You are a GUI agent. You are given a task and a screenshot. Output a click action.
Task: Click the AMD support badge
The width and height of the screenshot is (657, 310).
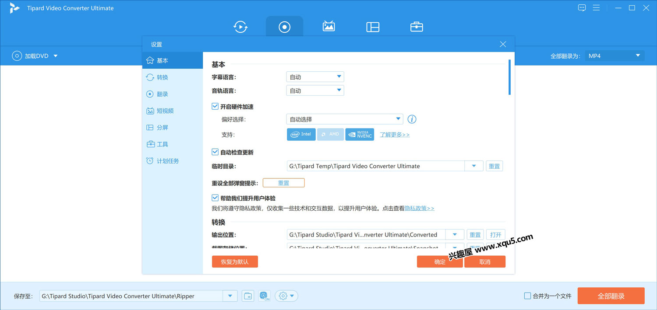[330, 134]
